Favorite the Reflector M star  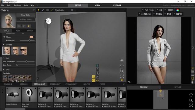[83, 88]
